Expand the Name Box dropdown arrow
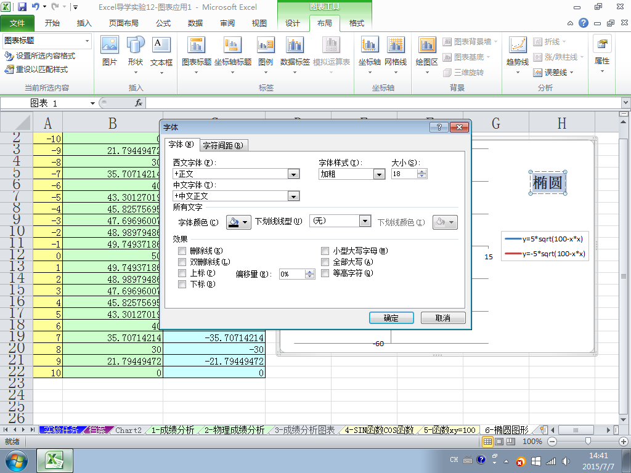Viewport: 631px width, 473px height. click(92, 103)
